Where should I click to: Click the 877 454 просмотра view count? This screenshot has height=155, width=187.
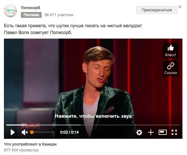click(21, 150)
